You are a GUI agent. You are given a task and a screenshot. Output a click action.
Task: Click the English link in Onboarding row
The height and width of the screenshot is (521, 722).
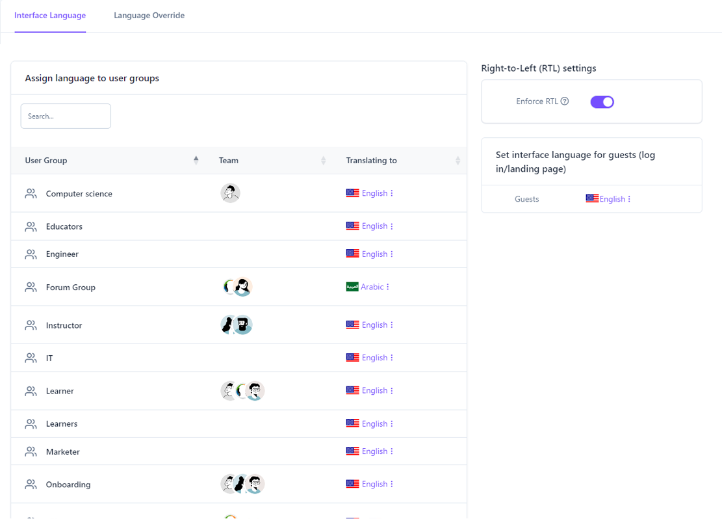pos(374,484)
